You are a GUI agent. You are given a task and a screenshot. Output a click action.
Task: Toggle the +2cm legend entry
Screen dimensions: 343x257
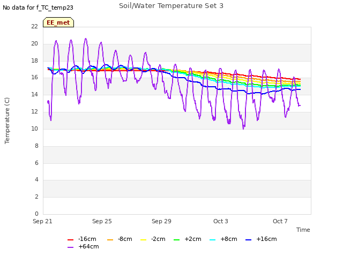pos(188,239)
